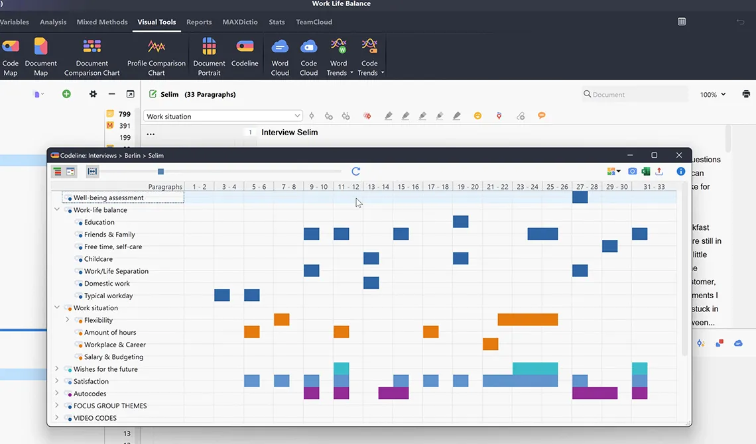The height and width of the screenshot is (444, 756).
Task: Print the Selim document
Action: point(746,94)
